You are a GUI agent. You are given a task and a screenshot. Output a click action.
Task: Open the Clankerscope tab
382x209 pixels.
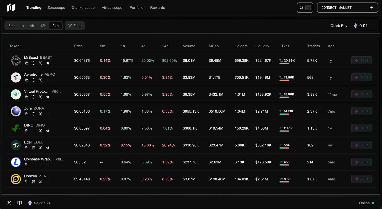[83, 8]
